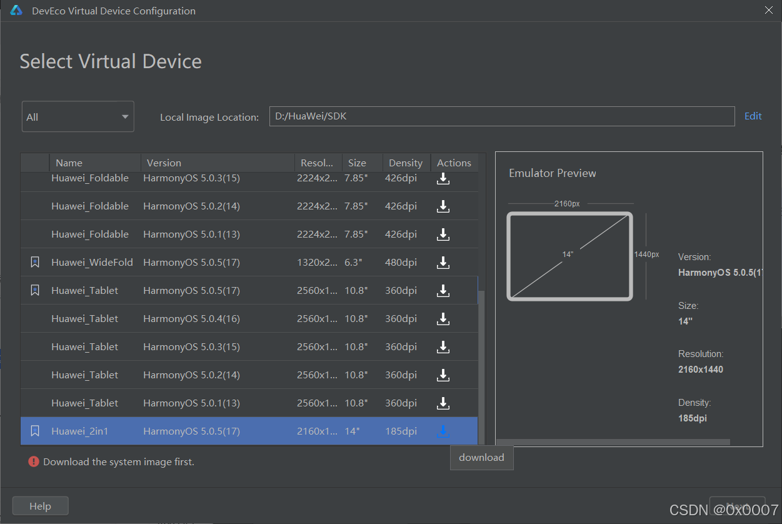This screenshot has width=782, height=524.
Task: Download the Huawei_Foldable HarmonyOS 5.0.2(14) image
Action: coord(443,206)
